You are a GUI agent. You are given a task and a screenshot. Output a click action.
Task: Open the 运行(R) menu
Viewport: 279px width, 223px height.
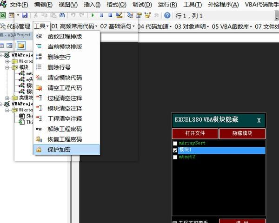[x=167, y=5]
